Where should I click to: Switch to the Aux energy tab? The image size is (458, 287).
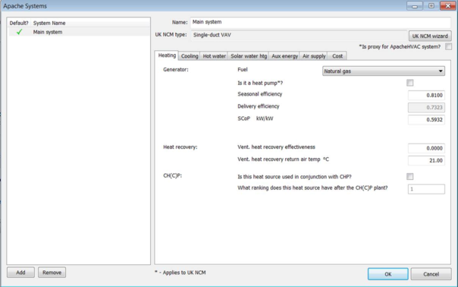pos(284,56)
